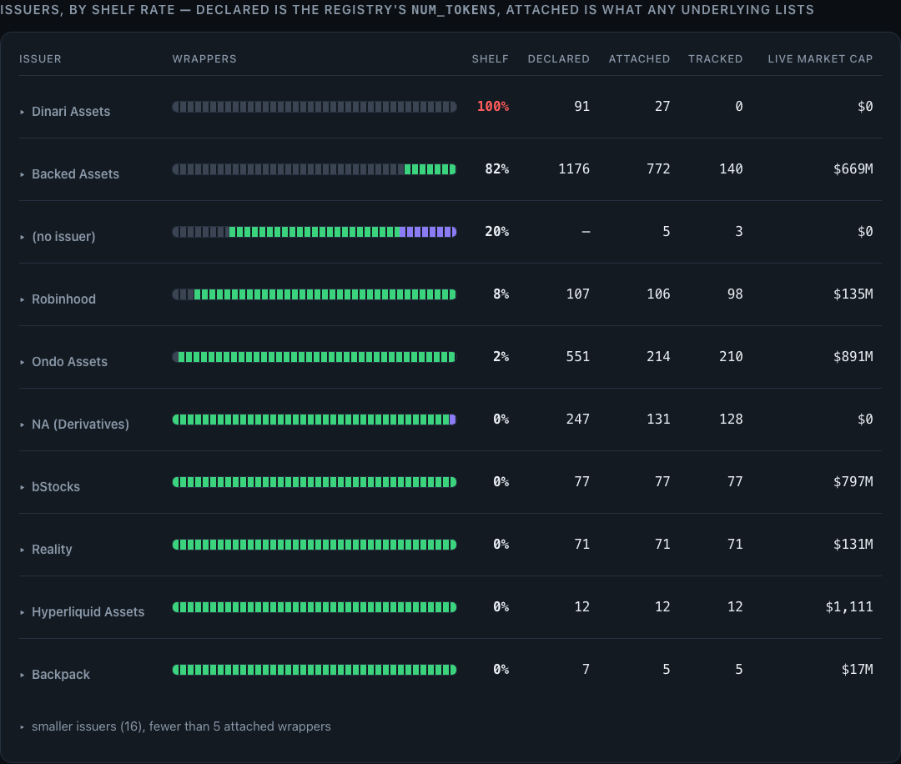Click the Hyperliquid Assets wrappers bar

(x=315, y=608)
